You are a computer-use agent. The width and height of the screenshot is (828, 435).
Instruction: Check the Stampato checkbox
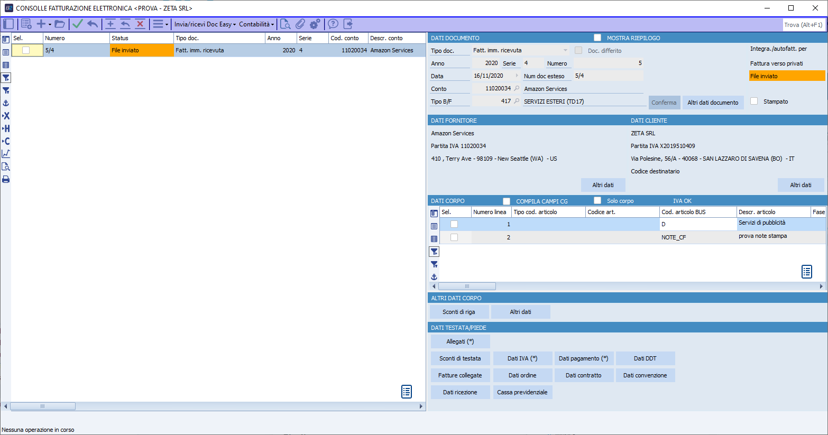[754, 101]
